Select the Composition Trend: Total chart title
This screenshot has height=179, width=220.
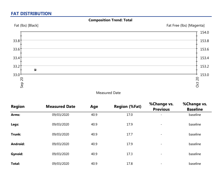(x=110, y=20)
